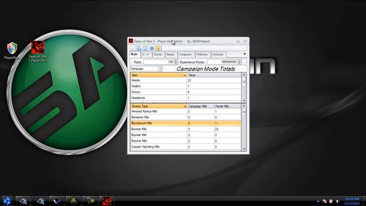The image size is (366, 206).
Task: Open the Campaign mode dropdown arrow
Action: 160,69
